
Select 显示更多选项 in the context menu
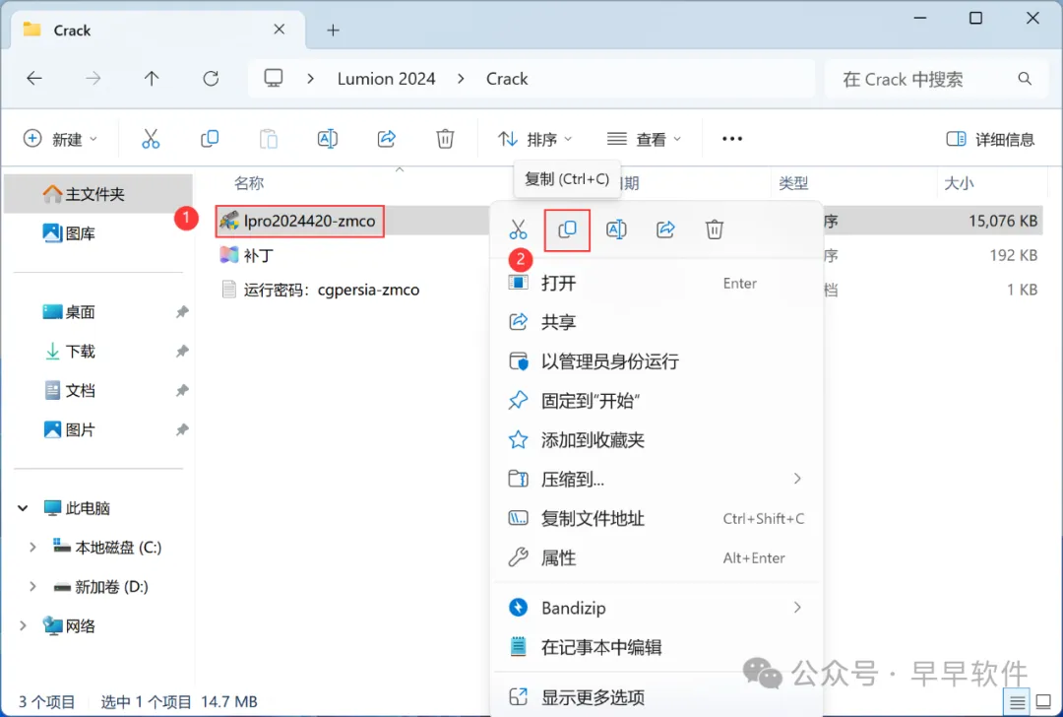click(x=657, y=697)
